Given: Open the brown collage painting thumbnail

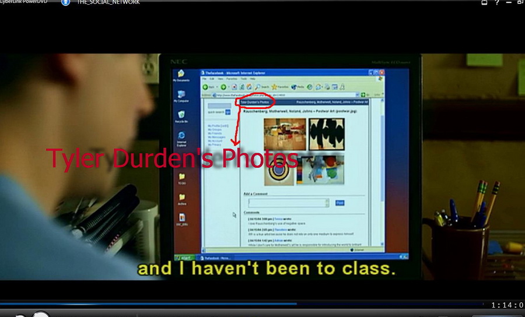Looking at the screenshot, I should [285, 134].
